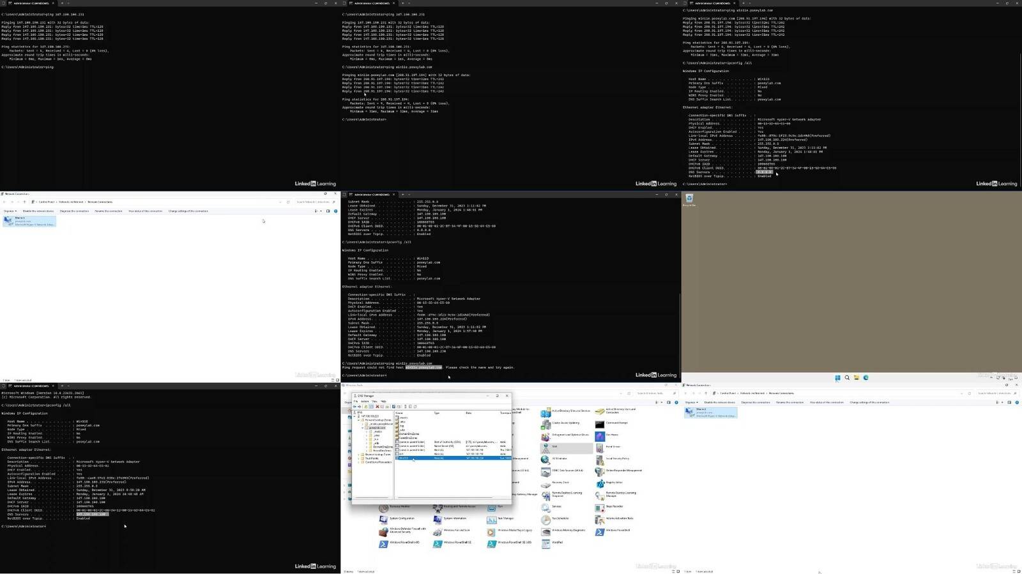
Task: Open Active Directory Users and Computers
Action: click(x=615, y=411)
